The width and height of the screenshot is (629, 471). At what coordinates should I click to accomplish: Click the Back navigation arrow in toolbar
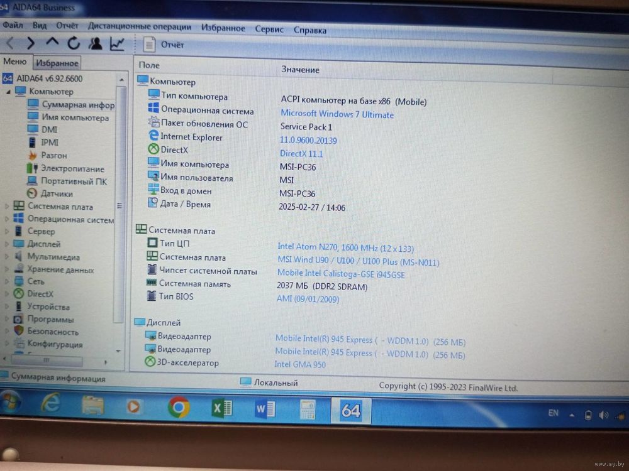(11, 43)
